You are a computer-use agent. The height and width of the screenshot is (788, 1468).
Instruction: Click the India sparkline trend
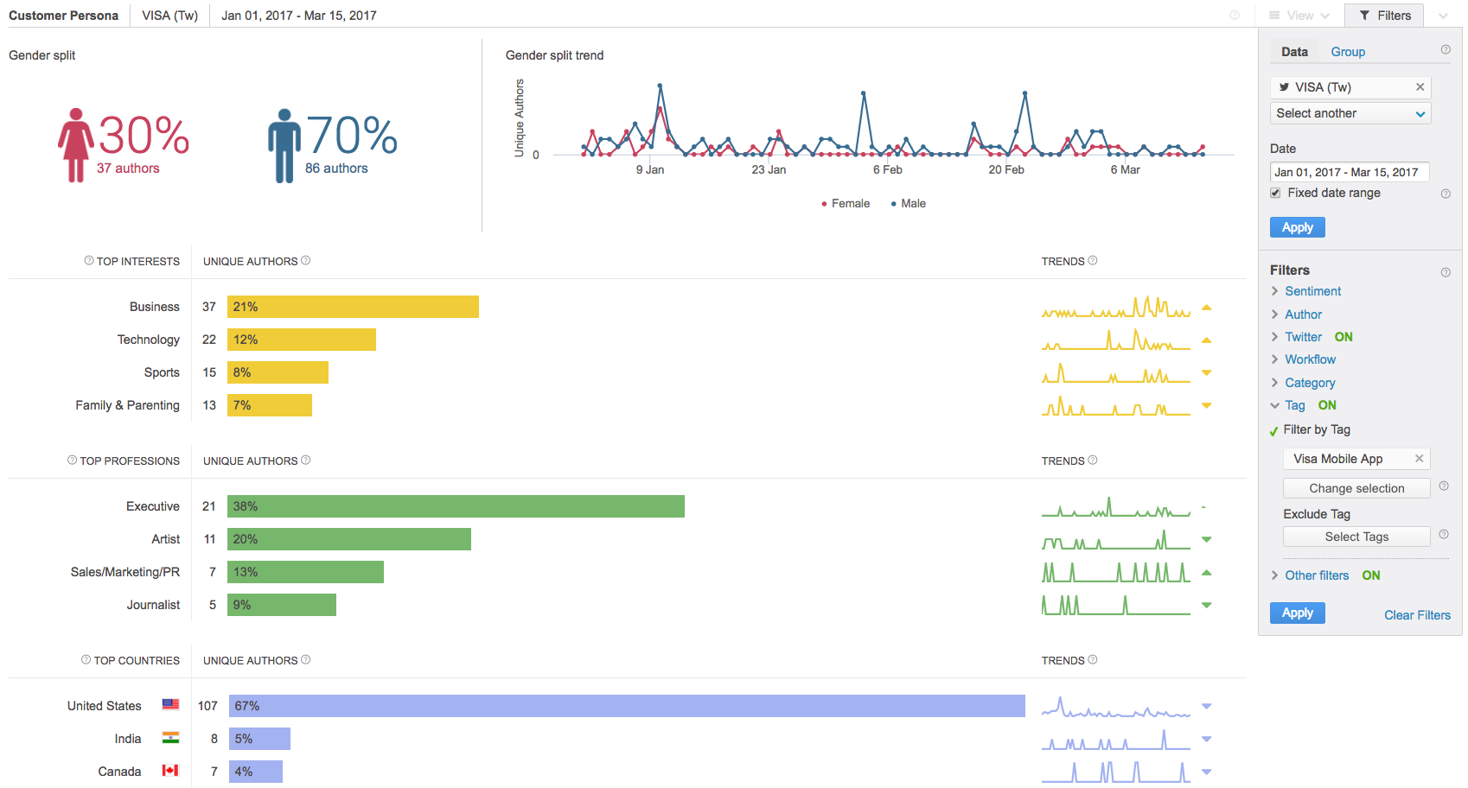[x=1116, y=739]
